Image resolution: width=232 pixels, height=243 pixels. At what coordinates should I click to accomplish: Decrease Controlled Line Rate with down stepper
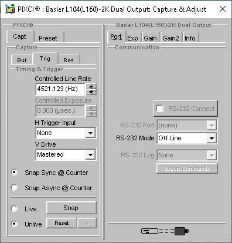click(91, 92)
